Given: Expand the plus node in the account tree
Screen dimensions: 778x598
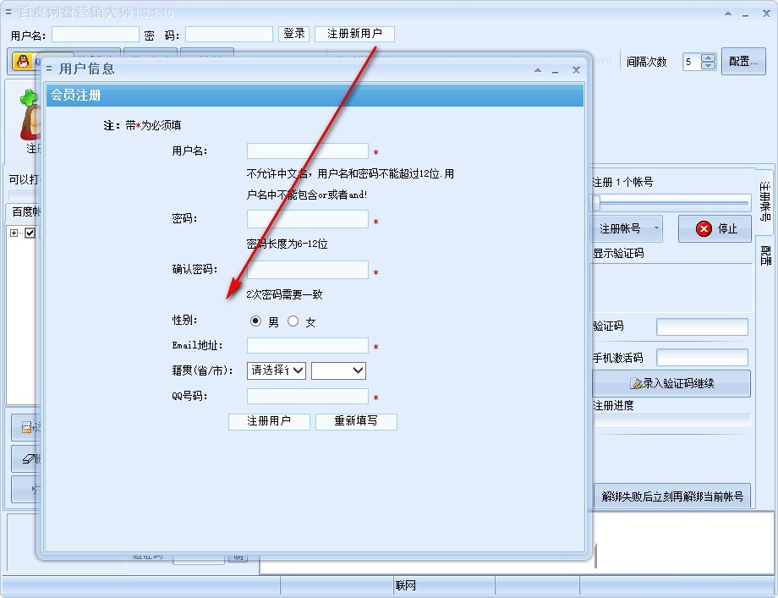Looking at the screenshot, I should (x=13, y=233).
